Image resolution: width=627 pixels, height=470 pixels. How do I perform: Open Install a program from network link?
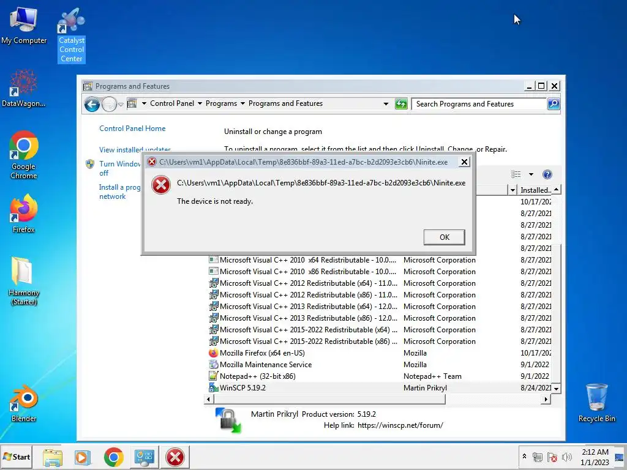coord(119,192)
